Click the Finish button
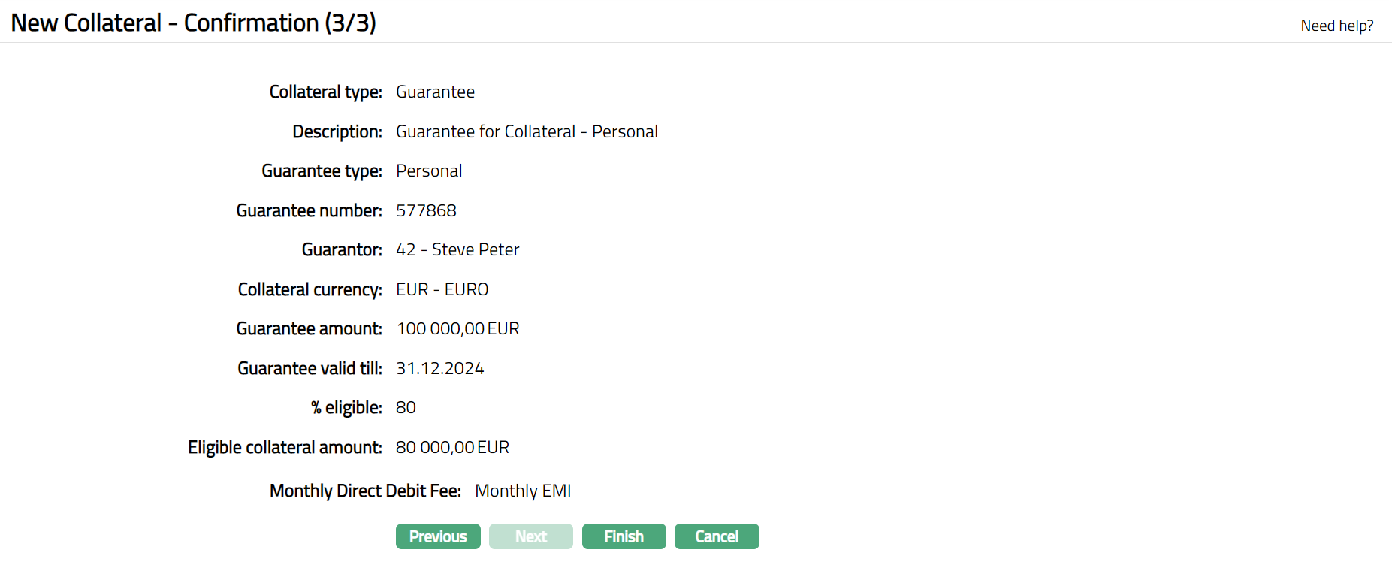The height and width of the screenshot is (562, 1392). [624, 536]
